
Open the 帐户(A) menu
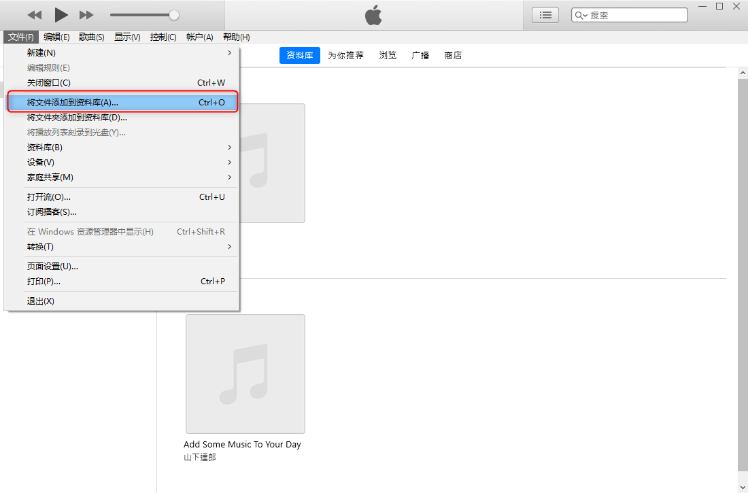click(199, 37)
